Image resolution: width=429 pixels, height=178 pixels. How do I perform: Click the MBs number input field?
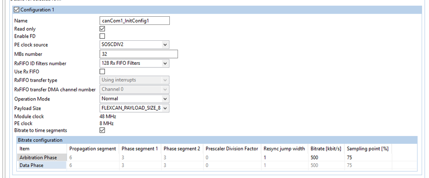(x=138, y=54)
